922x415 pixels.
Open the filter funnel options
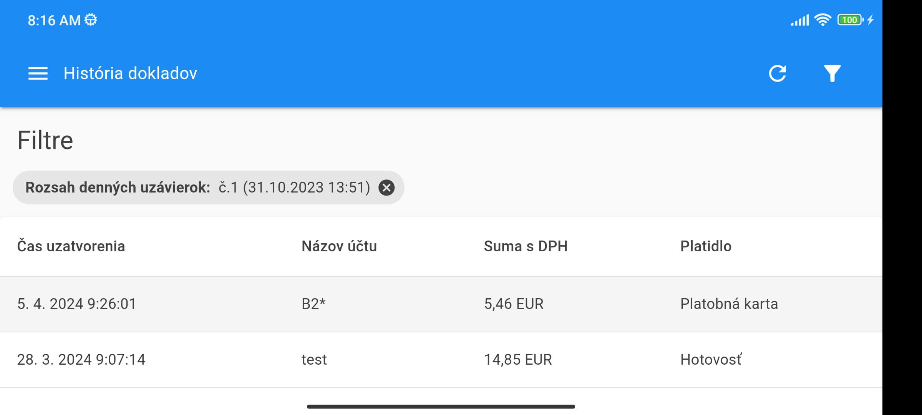(832, 73)
